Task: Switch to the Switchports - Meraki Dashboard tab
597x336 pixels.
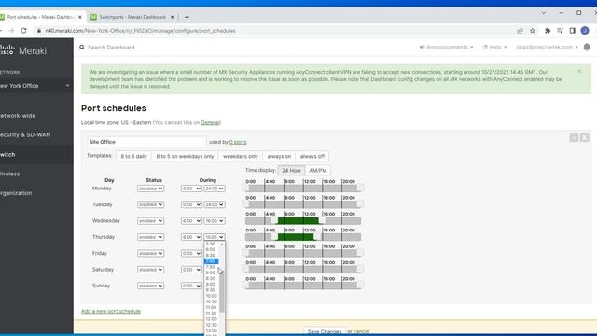Action: click(132, 17)
